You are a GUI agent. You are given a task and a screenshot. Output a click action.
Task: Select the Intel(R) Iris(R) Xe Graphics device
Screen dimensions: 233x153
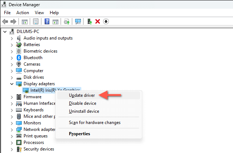click(x=52, y=90)
